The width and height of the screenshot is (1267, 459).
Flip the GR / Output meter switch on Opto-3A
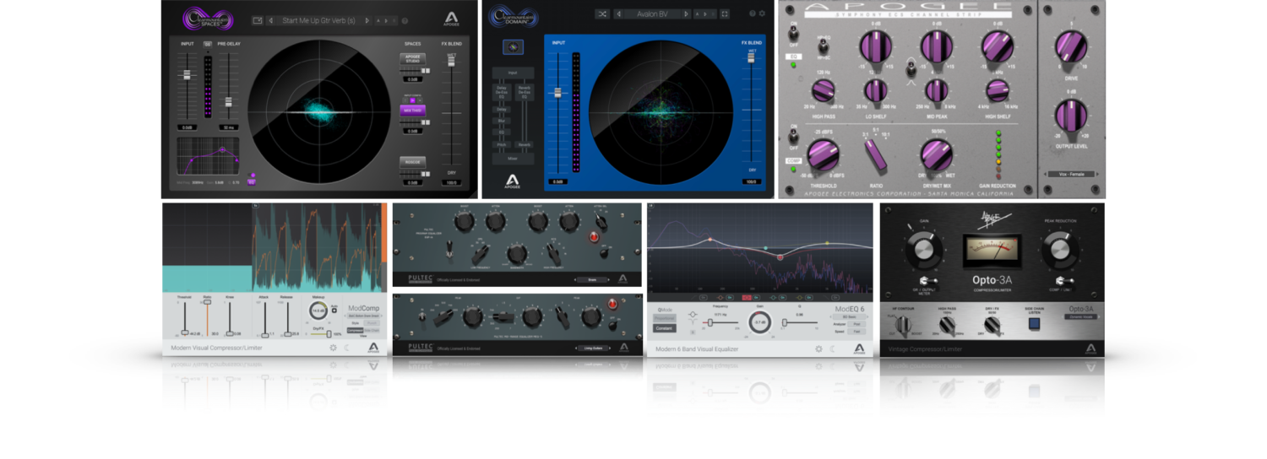pos(930,280)
